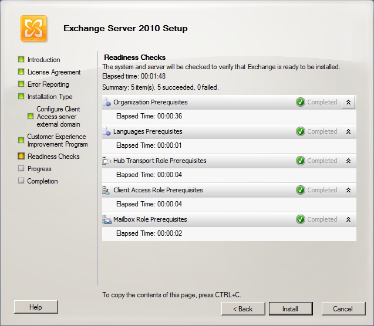Click Completed status for Mailbox Role
Image resolution: width=374 pixels, height=326 pixels.
point(322,219)
